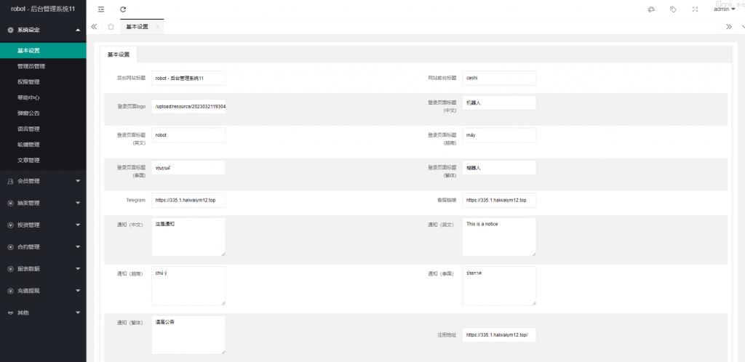Open the theme palette icon

651,9
